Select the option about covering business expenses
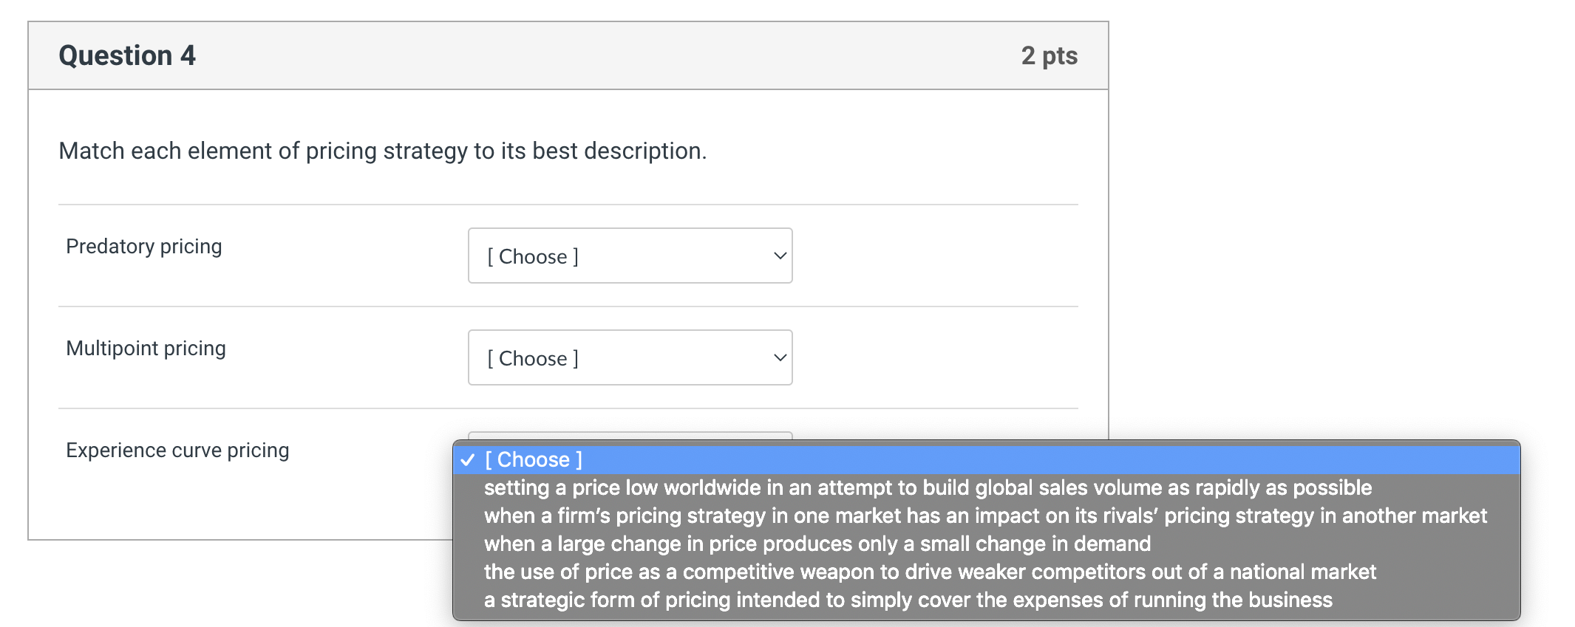 908,600
